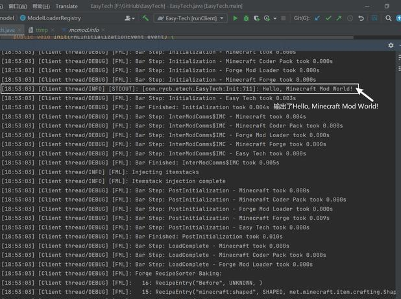Open the 帮助(H) Help menu
The width and height of the screenshot is (401, 299).
tap(41, 6)
